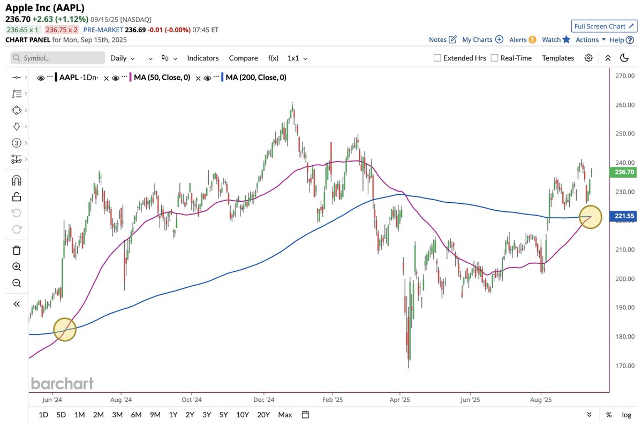The image size is (642, 427).
Task: Select the measurement range tool
Action: [17, 159]
